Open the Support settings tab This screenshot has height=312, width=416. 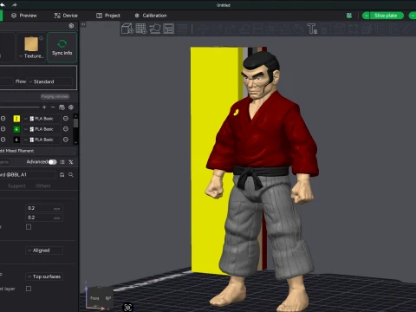click(16, 185)
